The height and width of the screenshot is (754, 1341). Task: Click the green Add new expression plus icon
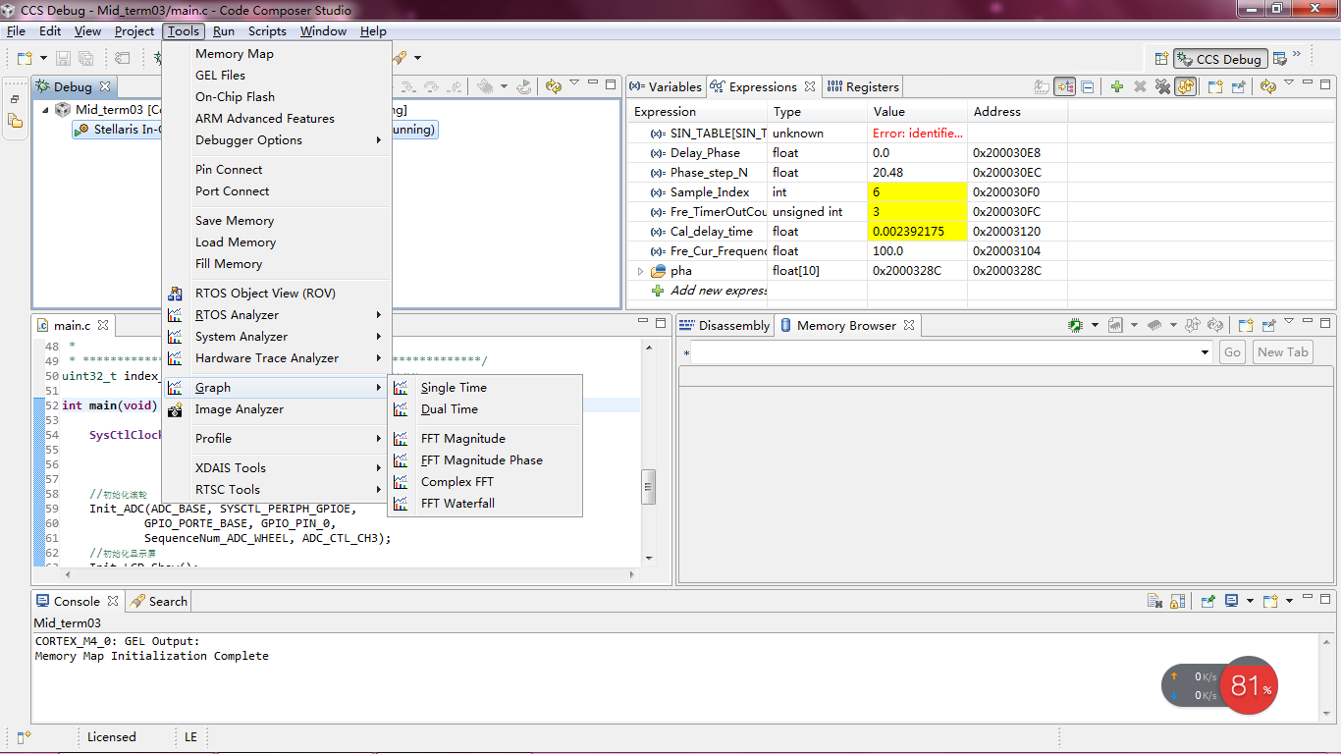coord(1117,86)
